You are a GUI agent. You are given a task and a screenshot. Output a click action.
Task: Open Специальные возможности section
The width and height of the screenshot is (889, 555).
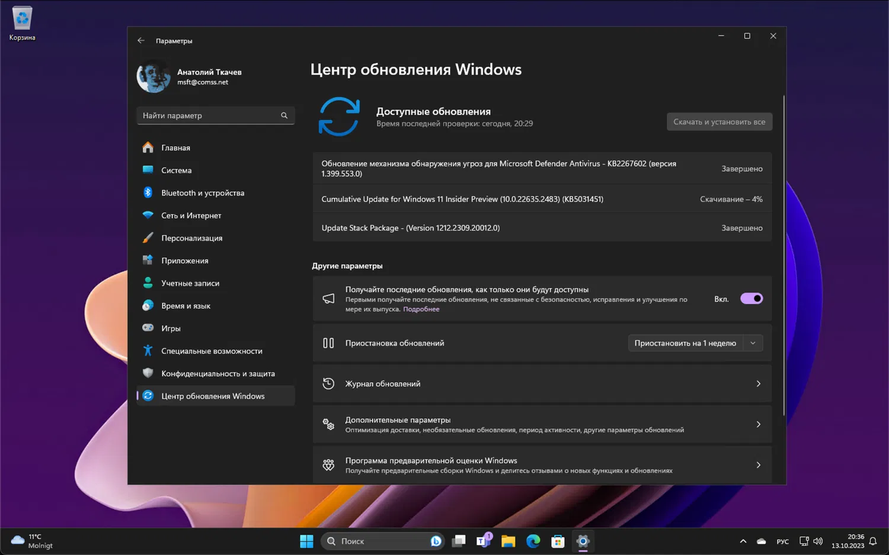[216, 351]
